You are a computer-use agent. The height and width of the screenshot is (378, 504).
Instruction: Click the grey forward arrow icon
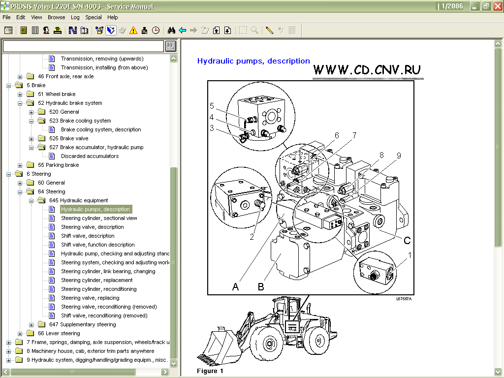coord(193,31)
